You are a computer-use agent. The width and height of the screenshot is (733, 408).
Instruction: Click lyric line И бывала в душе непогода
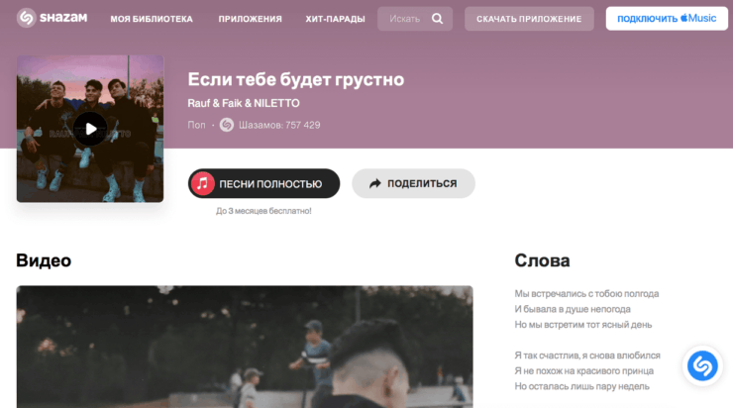573,309
